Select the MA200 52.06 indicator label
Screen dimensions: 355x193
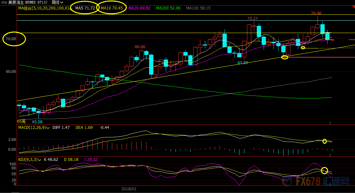point(168,8)
